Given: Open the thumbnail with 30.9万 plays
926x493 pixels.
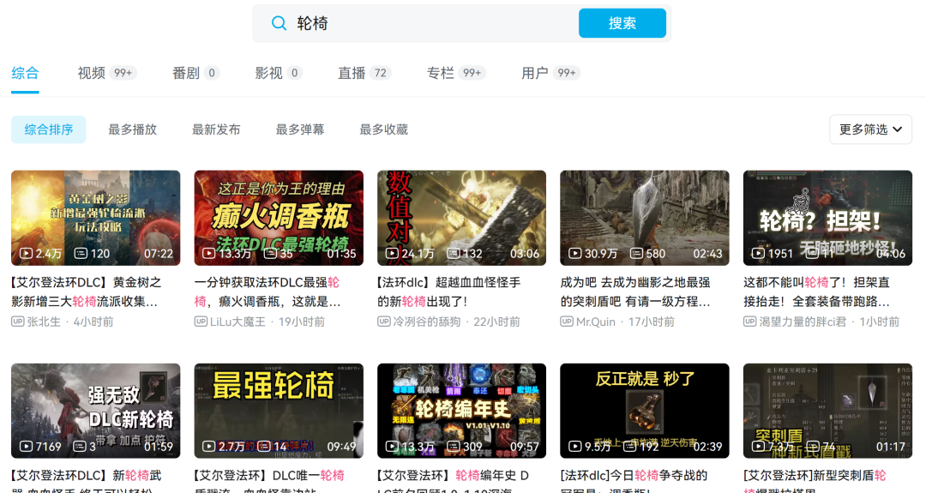Looking at the screenshot, I should (644, 218).
